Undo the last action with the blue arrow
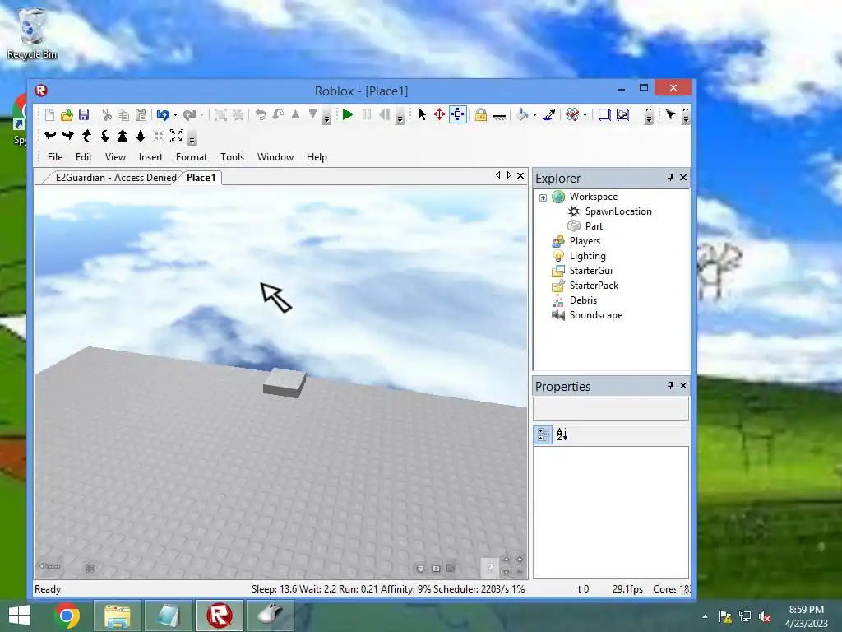The image size is (842, 632). (x=163, y=114)
